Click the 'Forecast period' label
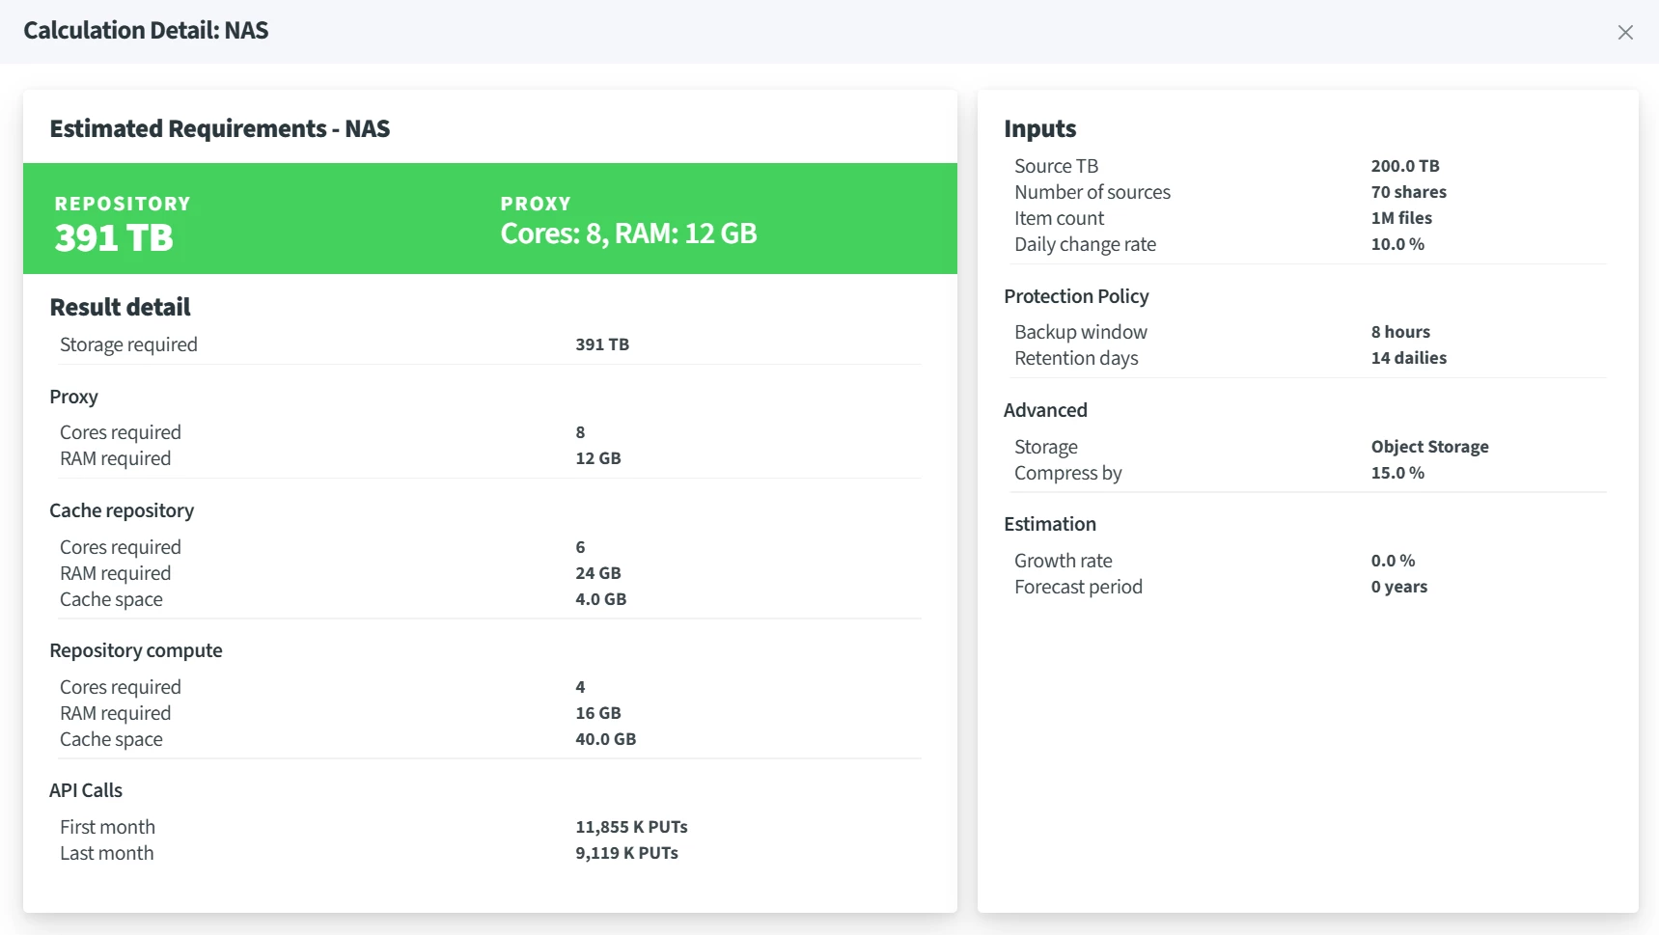 1078,587
